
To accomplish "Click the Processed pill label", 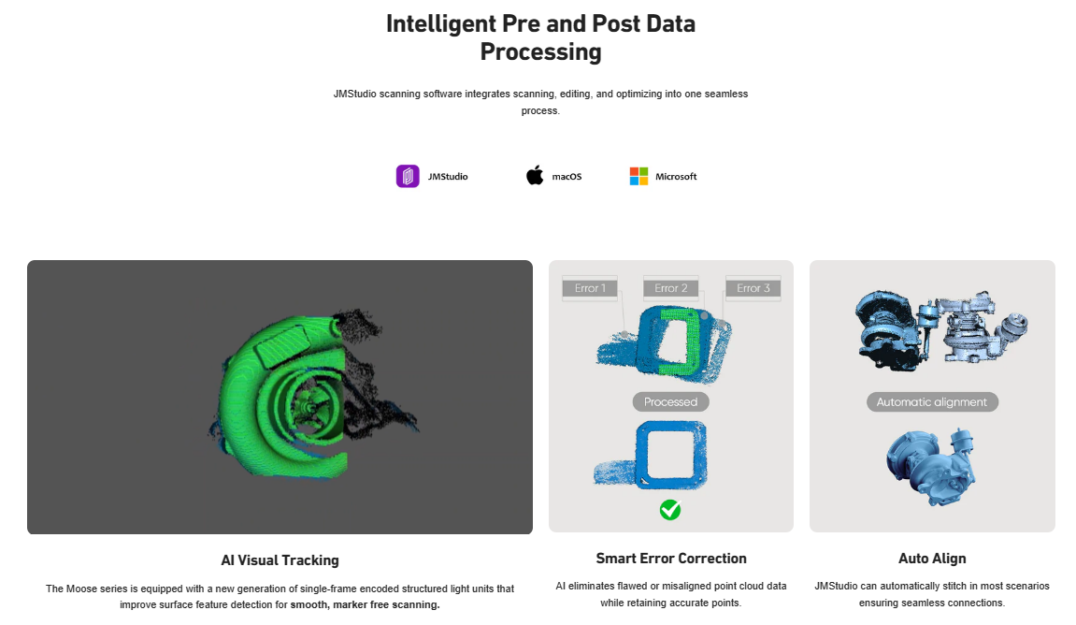I will [x=670, y=401].
